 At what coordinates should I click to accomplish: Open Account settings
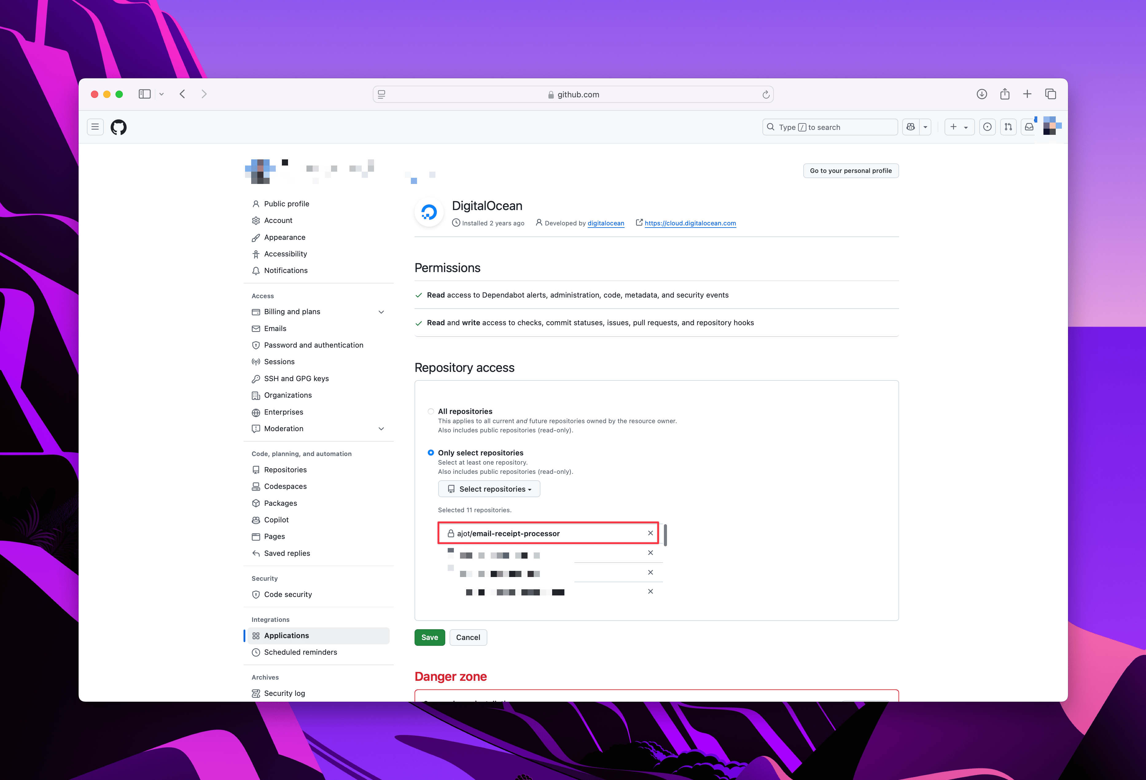point(278,220)
